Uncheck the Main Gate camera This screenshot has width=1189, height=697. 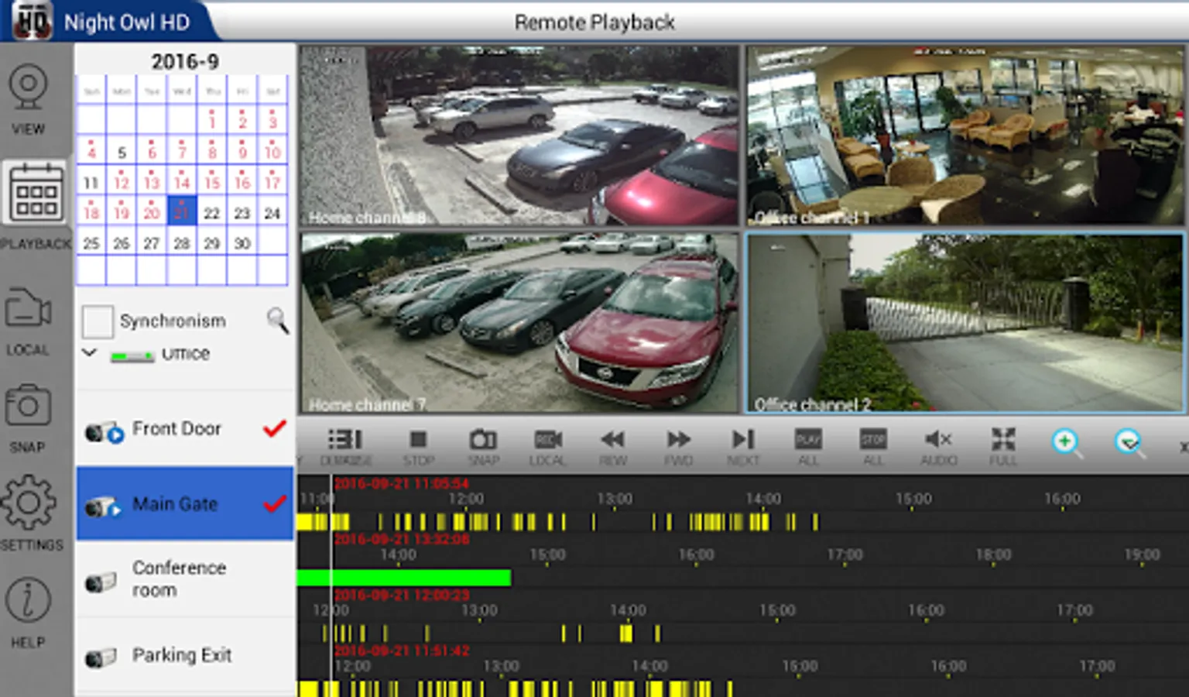[274, 504]
